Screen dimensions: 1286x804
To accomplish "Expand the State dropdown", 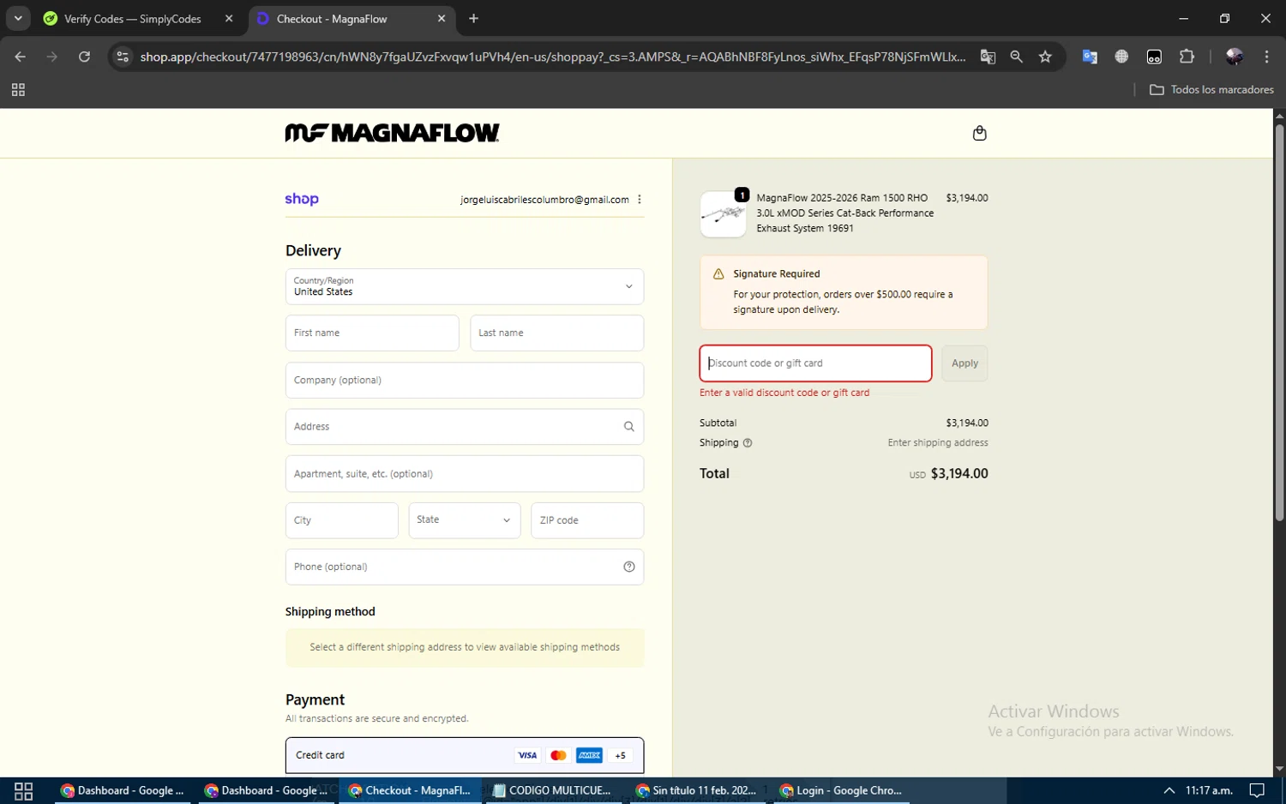I will 464,520.
